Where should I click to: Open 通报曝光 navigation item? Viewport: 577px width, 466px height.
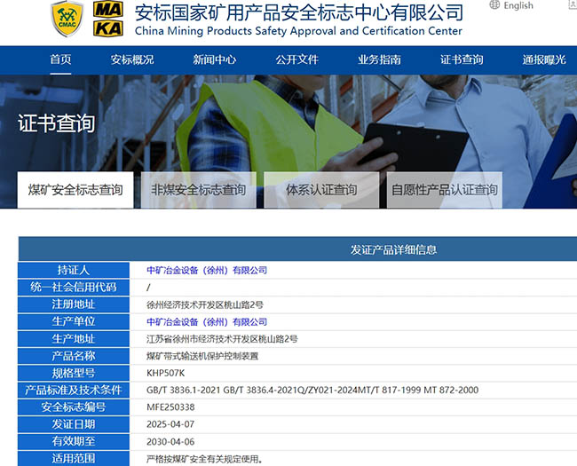[x=543, y=59]
